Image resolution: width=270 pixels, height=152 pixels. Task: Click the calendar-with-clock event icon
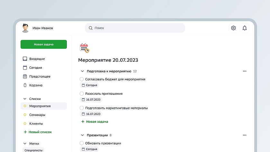click(84, 48)
